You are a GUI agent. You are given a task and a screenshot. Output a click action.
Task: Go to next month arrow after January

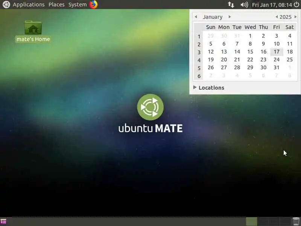[x=230, y=17]
